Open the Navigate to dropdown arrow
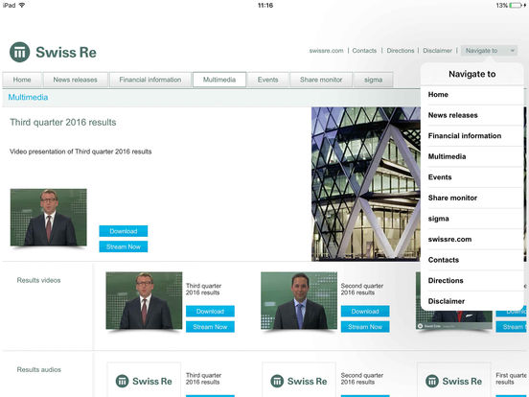 pyautogui.click(x=512, y=51)
